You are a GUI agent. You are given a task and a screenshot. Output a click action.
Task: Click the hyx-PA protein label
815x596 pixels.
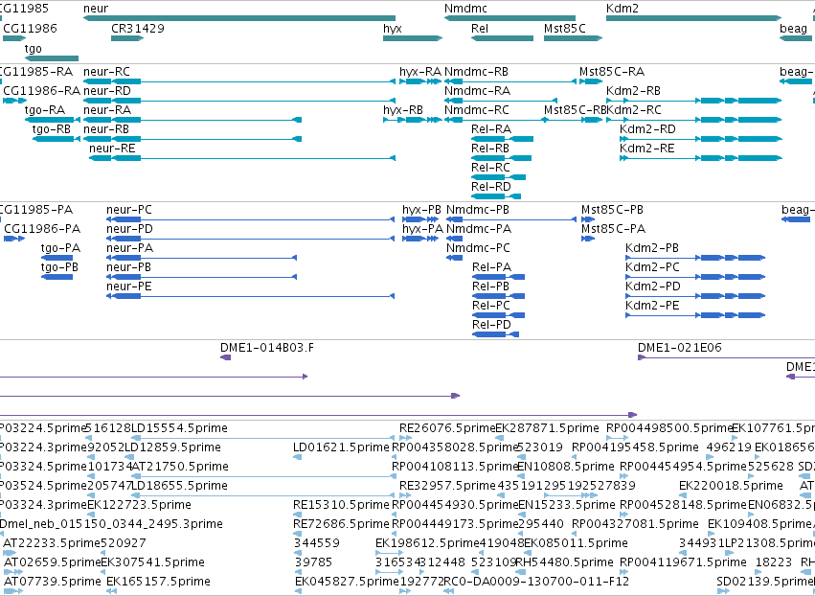tap(422, 229)
